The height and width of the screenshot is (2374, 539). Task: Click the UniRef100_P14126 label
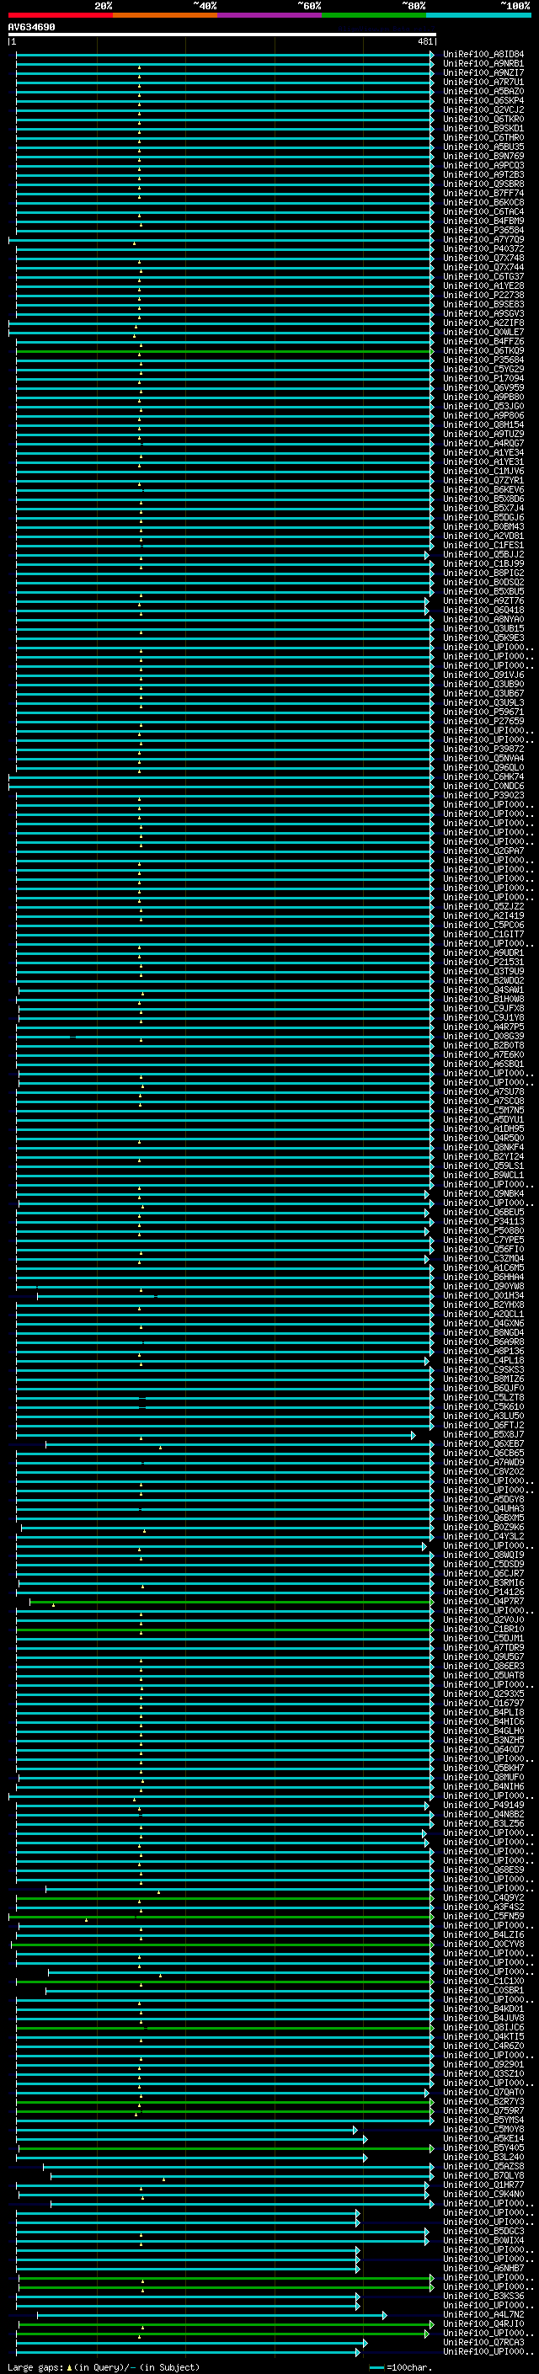tap(483, 1592)
